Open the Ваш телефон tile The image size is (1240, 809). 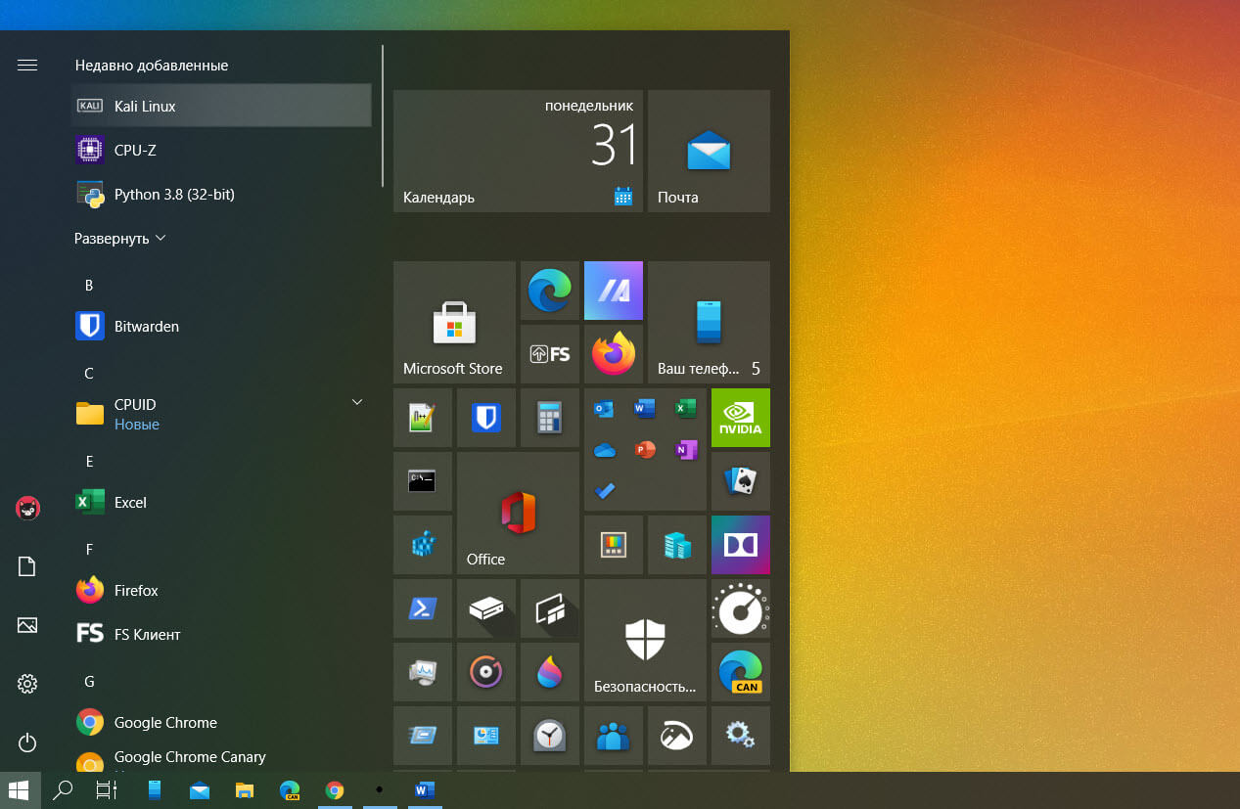[x=709, y=322]
